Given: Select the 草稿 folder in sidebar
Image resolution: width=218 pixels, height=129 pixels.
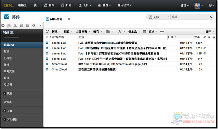Looking at the screenshot, I should [7, 51].
